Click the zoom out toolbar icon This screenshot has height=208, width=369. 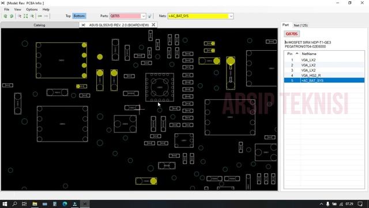pos(32,16)
